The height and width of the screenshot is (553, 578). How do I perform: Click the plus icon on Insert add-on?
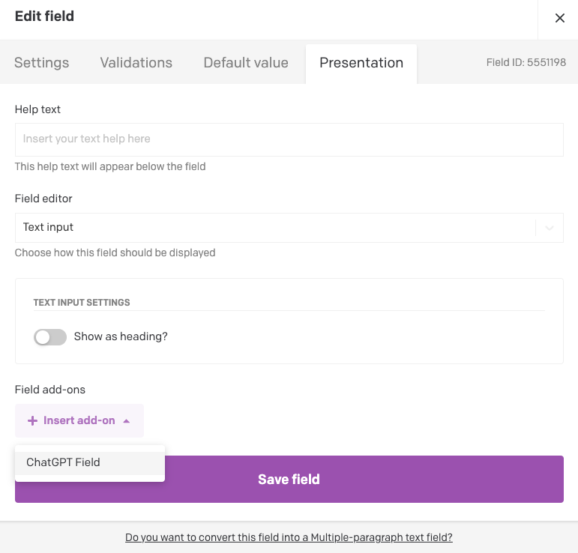coord(32,421)
